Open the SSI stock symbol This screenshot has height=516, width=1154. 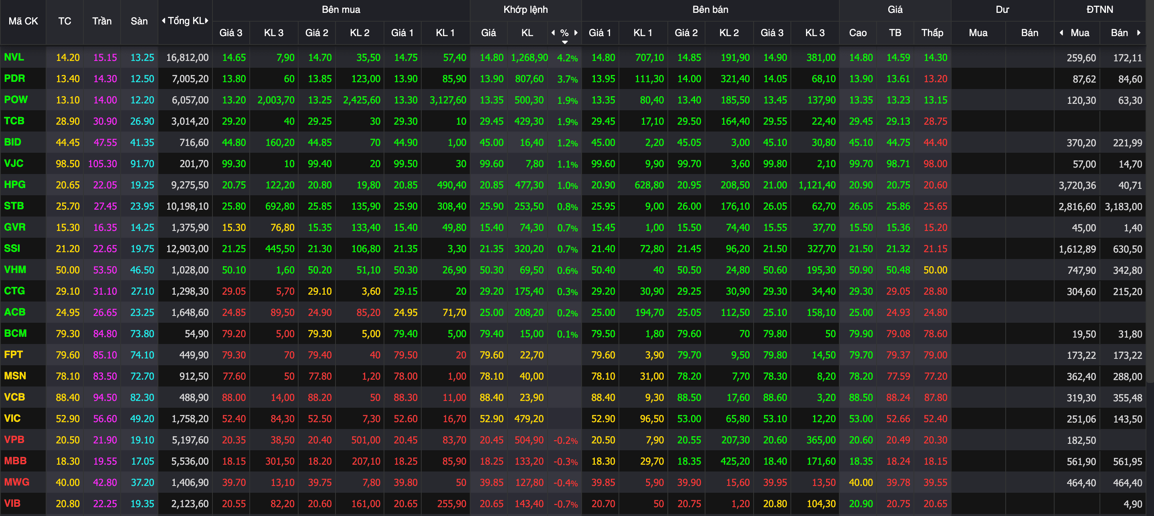[x=12, y=248]
